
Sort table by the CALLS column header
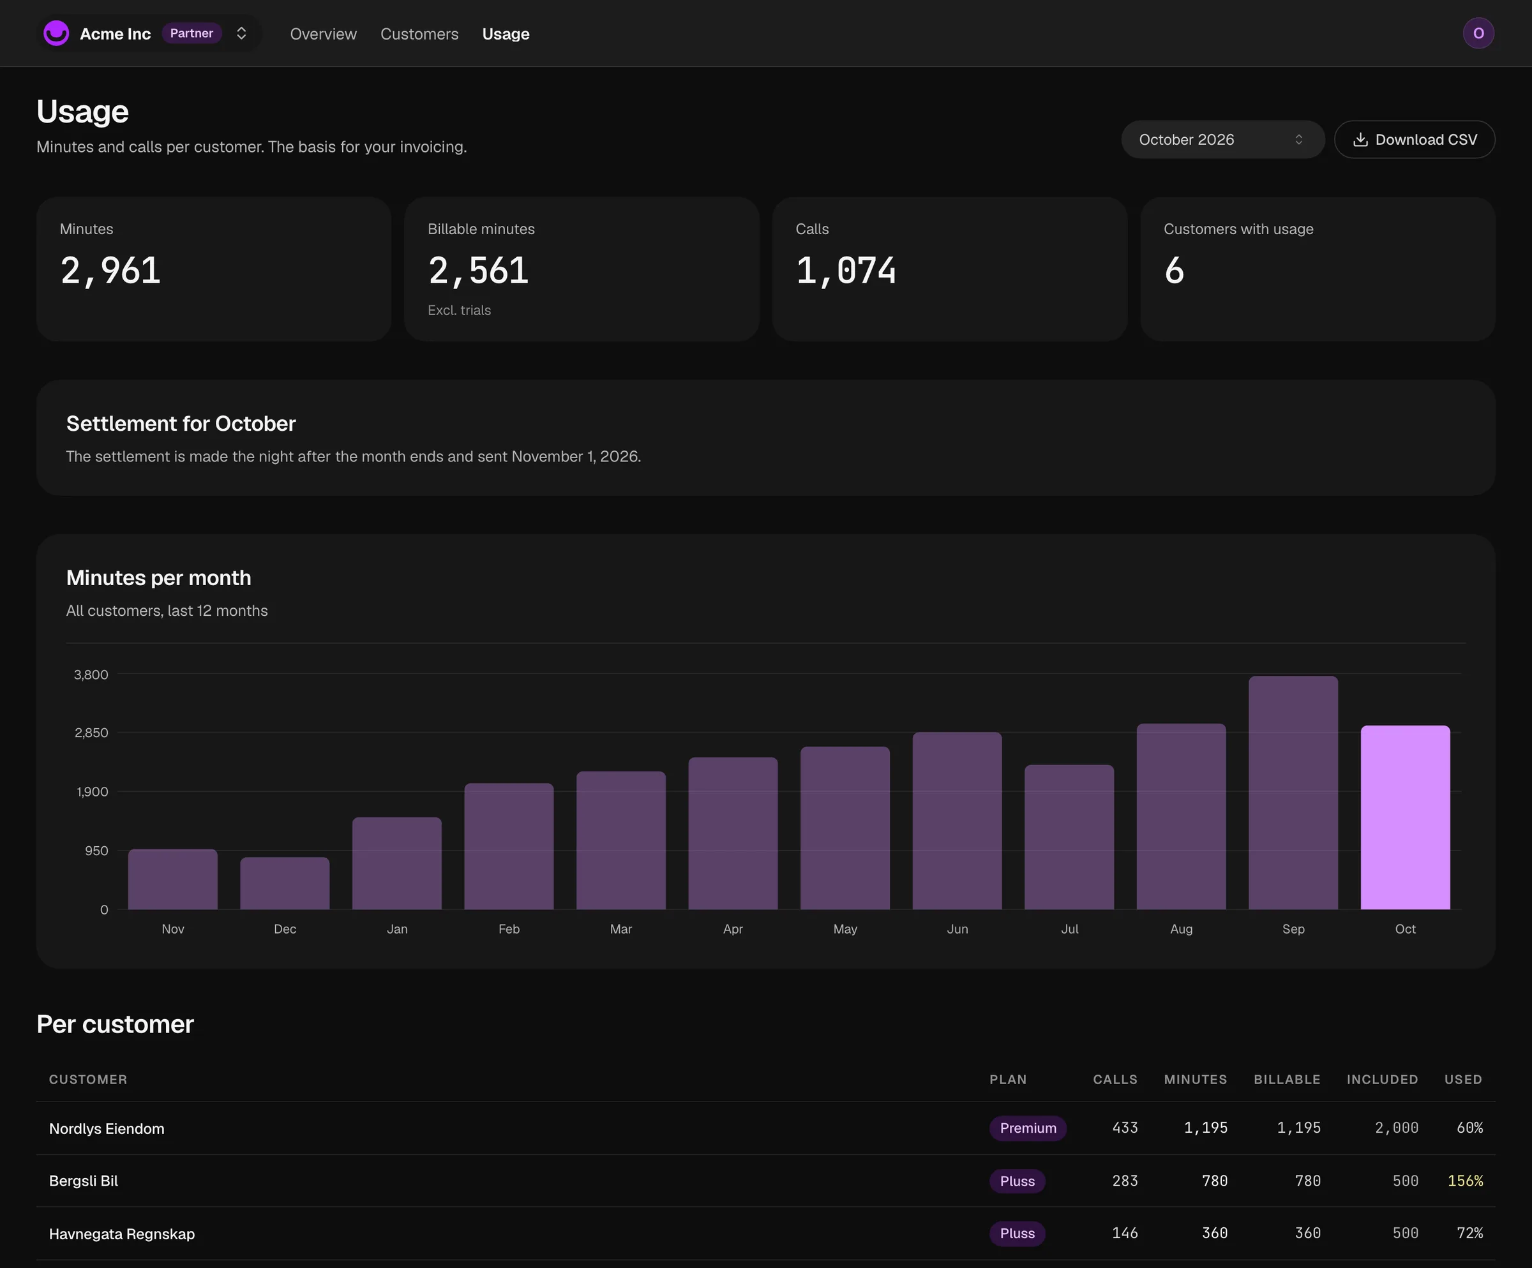click(x=1115, y=1079)
